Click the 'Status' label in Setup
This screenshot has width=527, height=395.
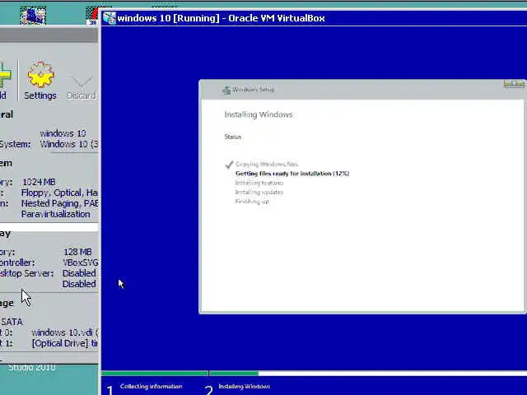tap(233, 137)
